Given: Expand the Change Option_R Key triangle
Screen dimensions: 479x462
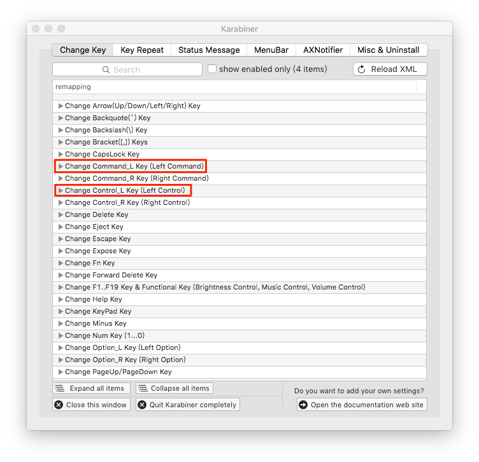Looking at the screenshot, I should click(x=61, y=360).
